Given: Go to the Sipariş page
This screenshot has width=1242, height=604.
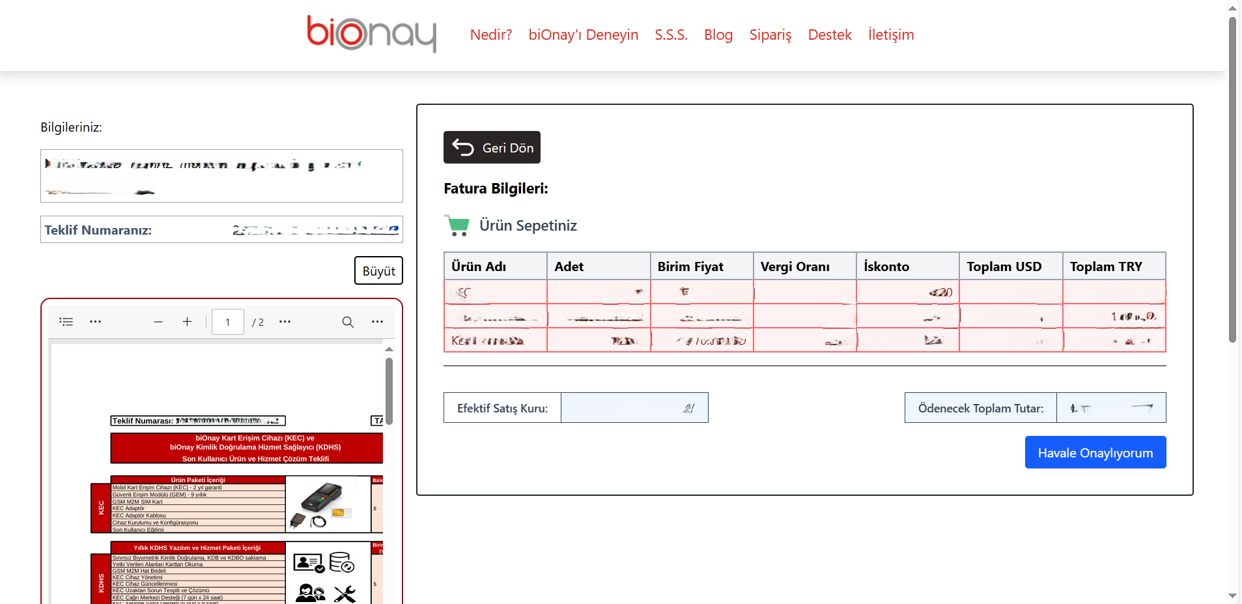Looking at the screenshot, I should [x=770, y=35].
